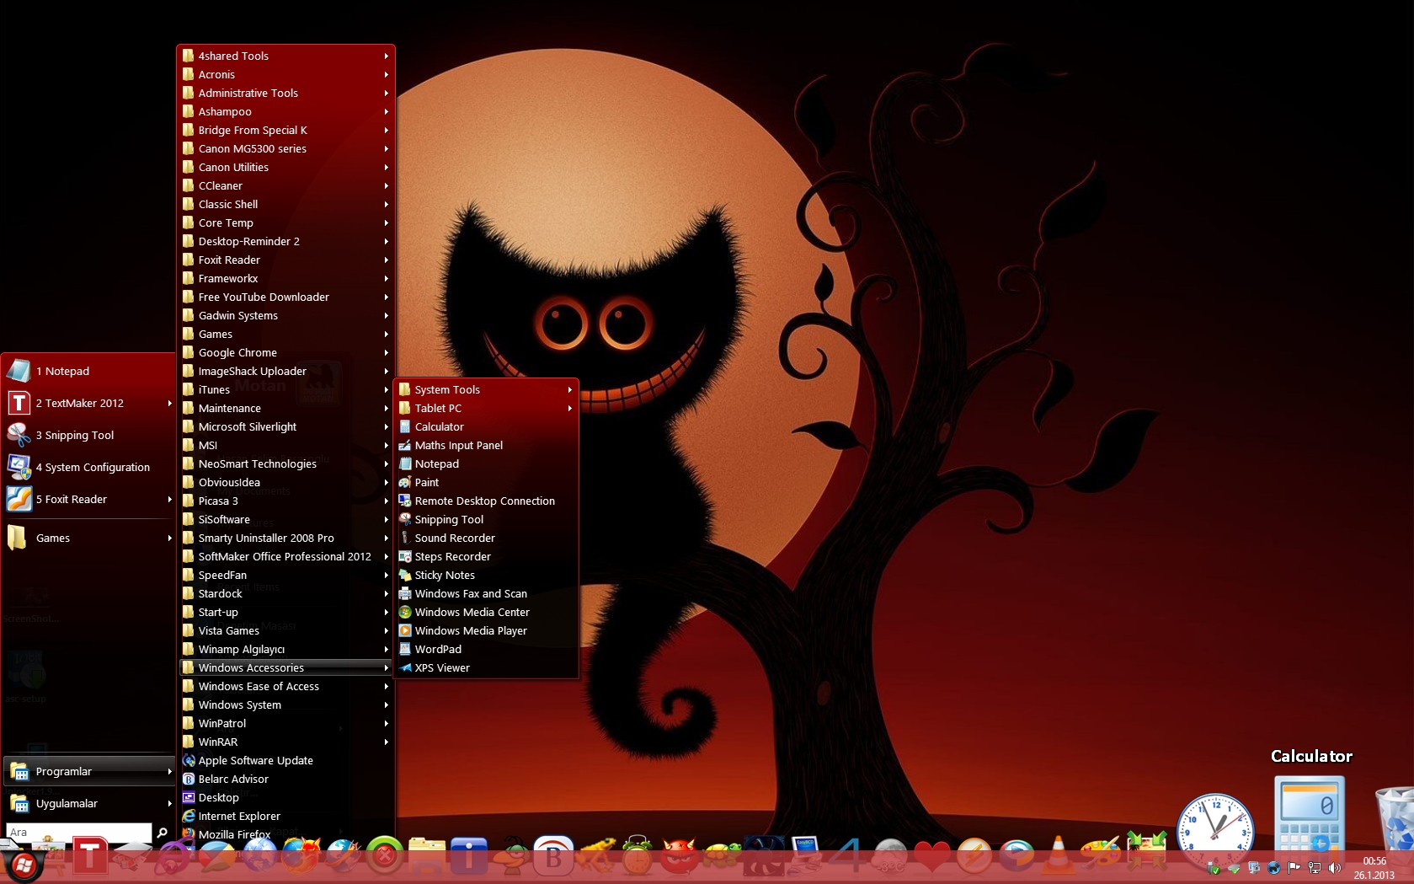Open Paint from Accessories submenu

[486, 482]
